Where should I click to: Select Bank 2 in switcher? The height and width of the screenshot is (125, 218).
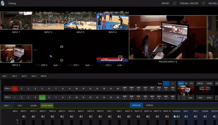(x=173, y=83)
